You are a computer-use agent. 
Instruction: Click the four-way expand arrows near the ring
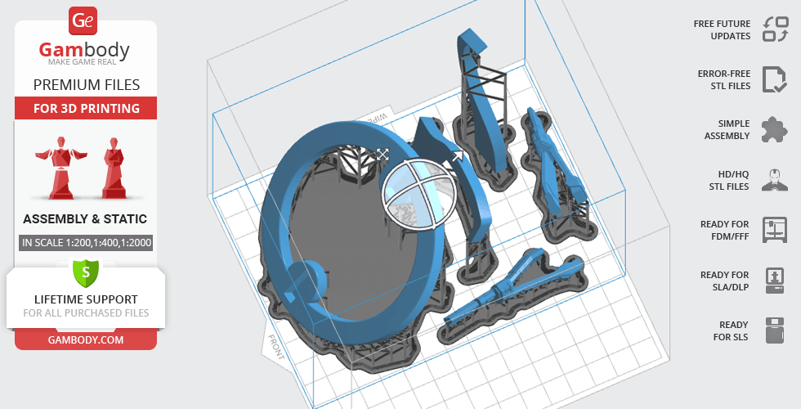click(x=382, y=155)
